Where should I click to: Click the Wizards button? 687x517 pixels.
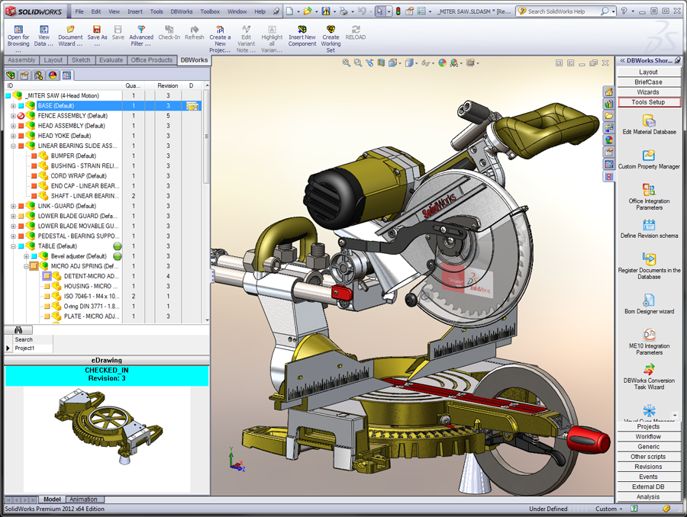(x=649, y=92)
